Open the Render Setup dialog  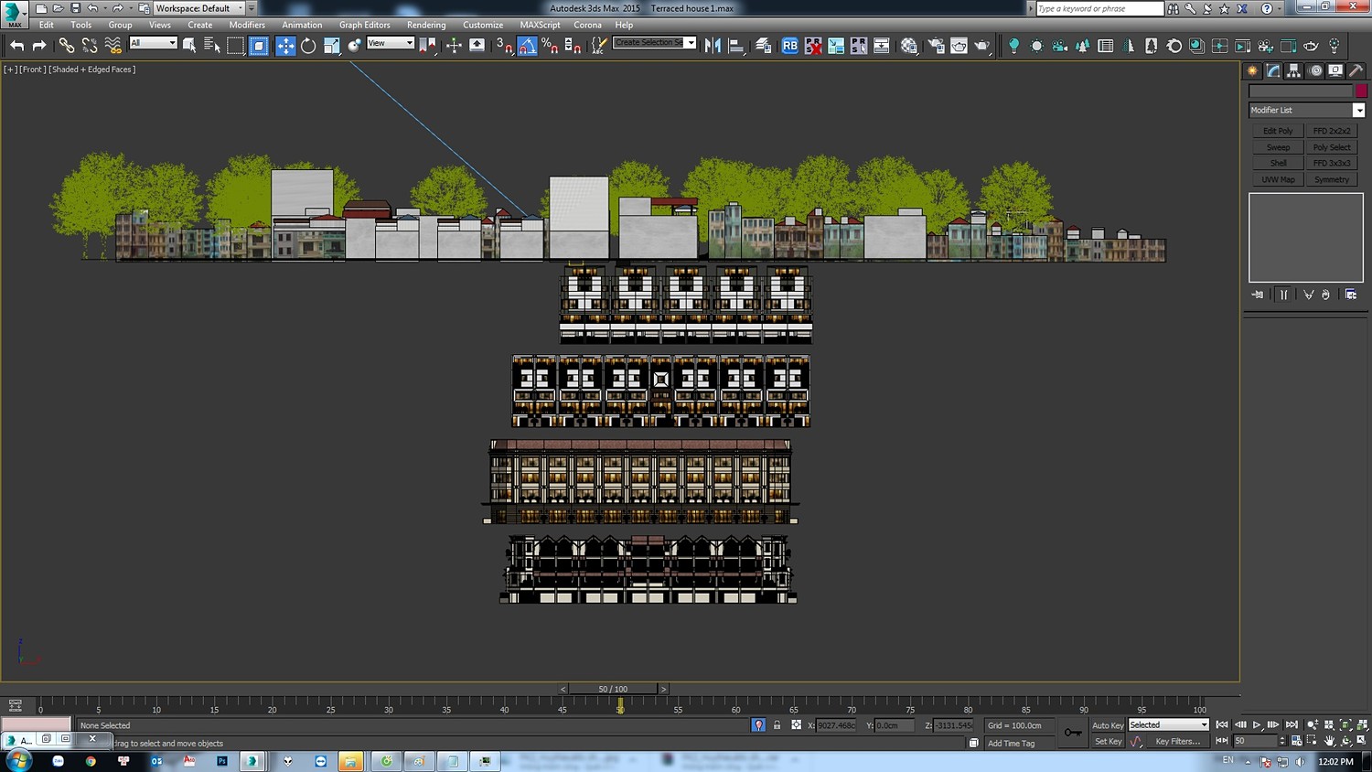(936, 45)
